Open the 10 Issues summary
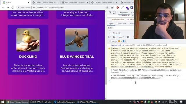Screen dimensions: 186x104 point(117,41)
